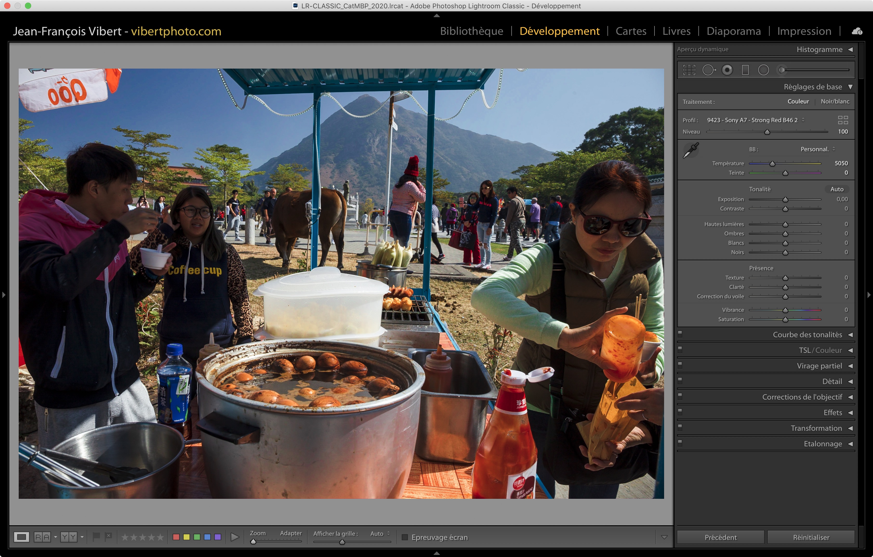Enable the Epreuvage écran checkbox
This screenshot has width=873, height=557.
405,537
